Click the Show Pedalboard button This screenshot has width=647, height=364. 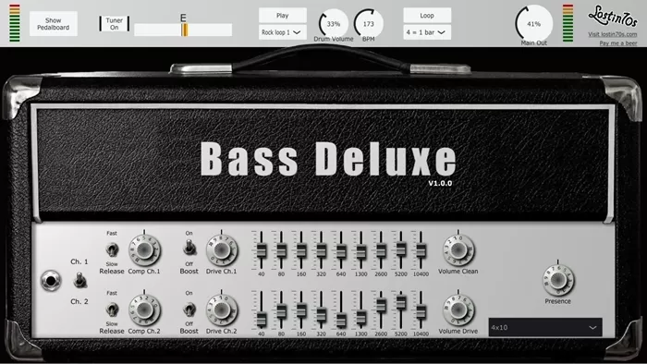54,23
